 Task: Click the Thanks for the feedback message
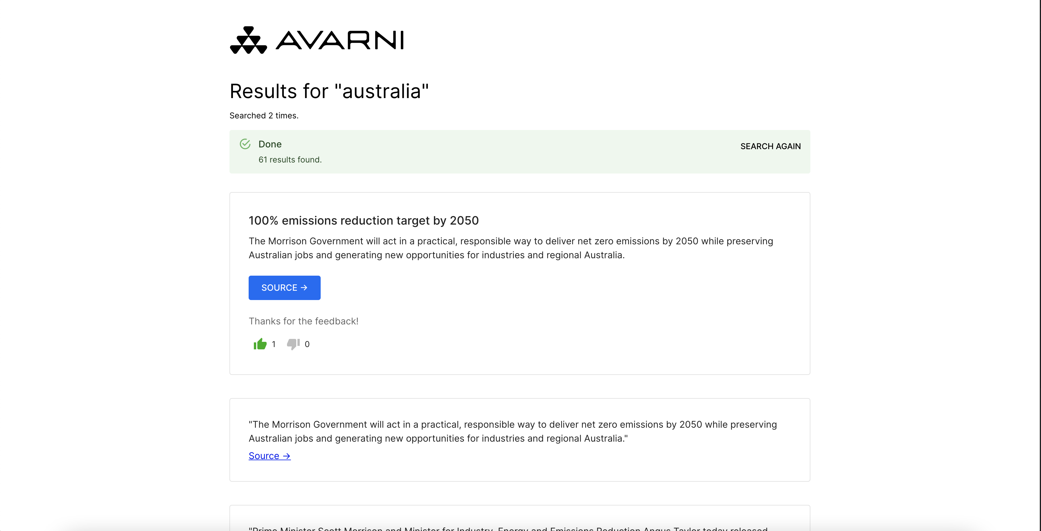[304, 321]
